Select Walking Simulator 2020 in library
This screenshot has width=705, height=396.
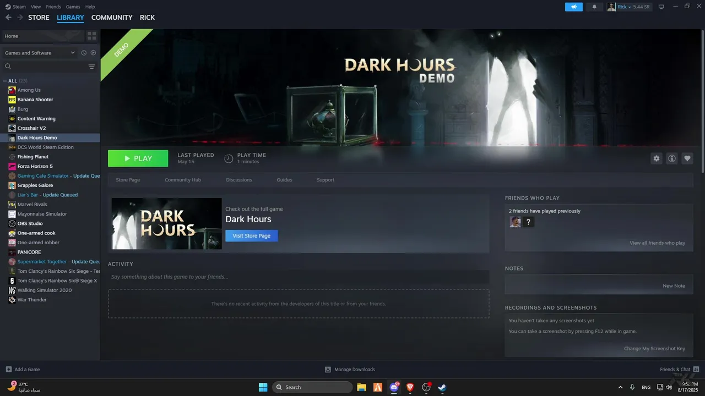point(45,290)
